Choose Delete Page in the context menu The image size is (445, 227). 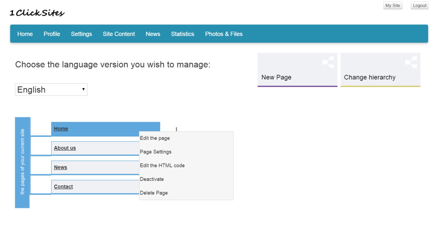(154, 193)
